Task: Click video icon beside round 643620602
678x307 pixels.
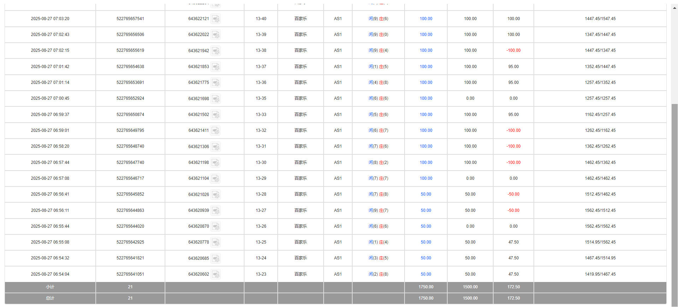Action: tap(216, 274)
